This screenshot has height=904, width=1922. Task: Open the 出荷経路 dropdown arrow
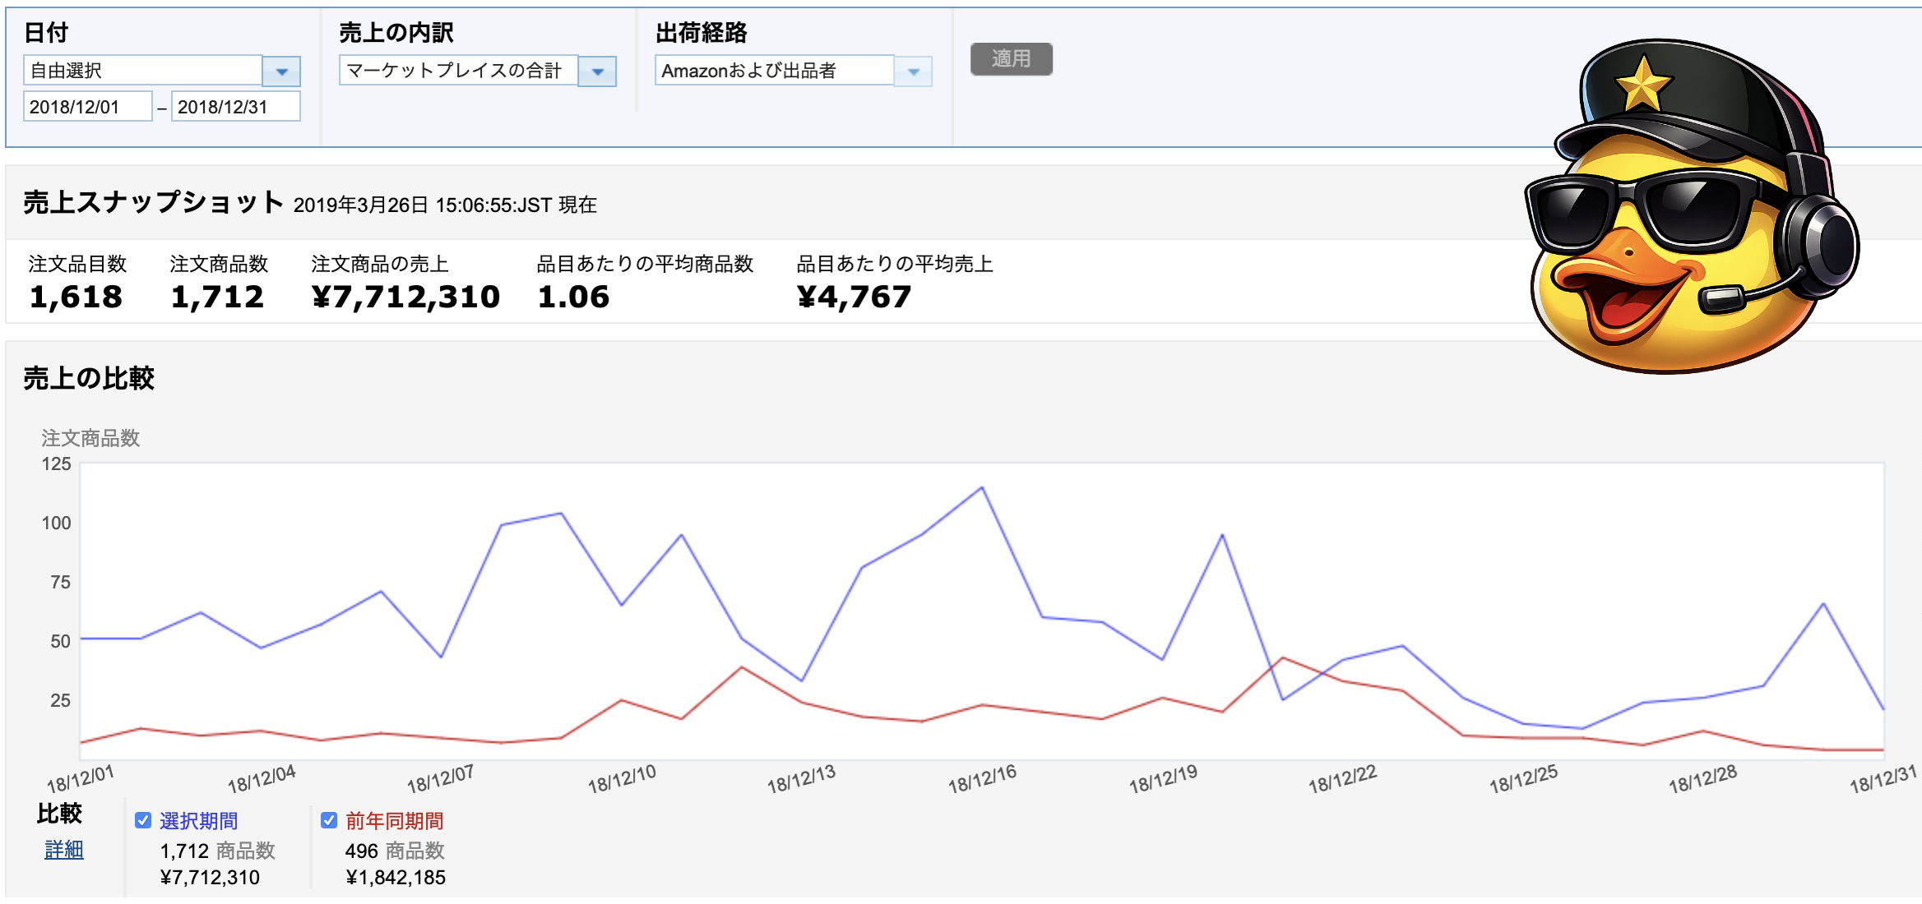pyautogui.click(x=913, y=71)
